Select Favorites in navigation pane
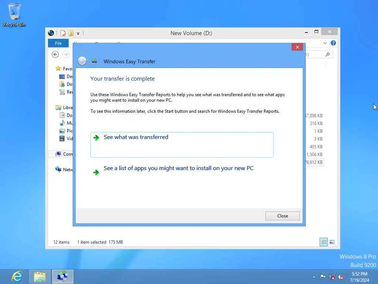The image size is (378, 284). click(64, 68)
